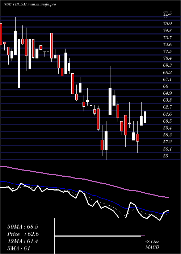Click the last white candlestick on the chart
Image resolution: width=181 pixels, height=254 pixels.
(x=145, y=117)
